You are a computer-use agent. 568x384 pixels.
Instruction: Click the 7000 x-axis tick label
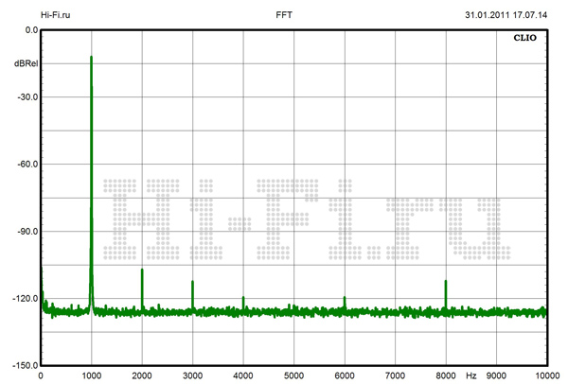coord(395,375)
